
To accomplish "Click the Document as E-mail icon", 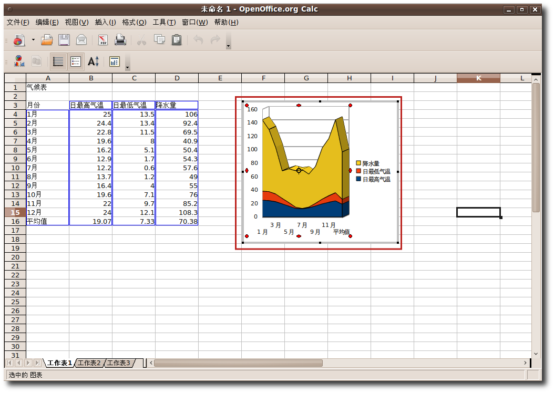I will [x=81, y=40].
